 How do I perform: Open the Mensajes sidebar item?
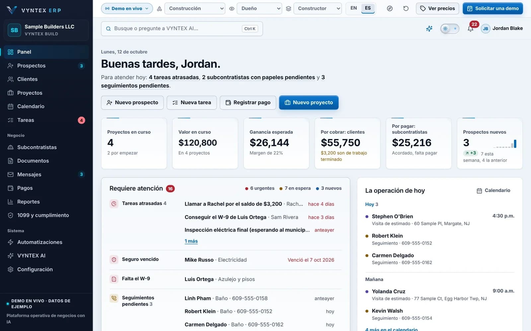pos(46,174)
